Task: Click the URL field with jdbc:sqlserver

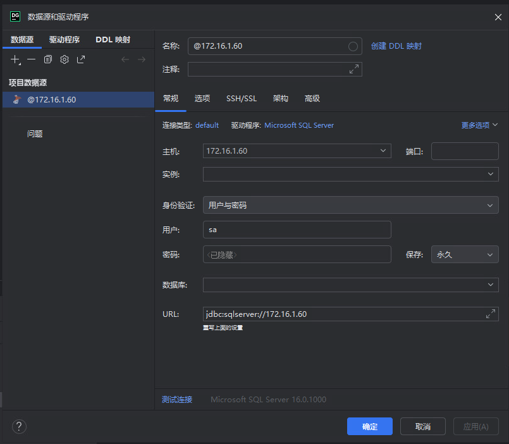Action: pyautogui.click(x=350, y=314)
